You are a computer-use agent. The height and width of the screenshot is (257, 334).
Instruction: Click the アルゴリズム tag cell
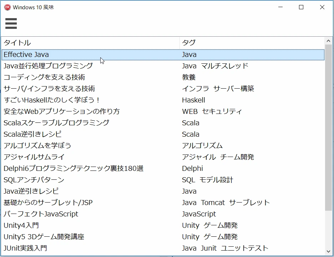[x=202, y=146]
